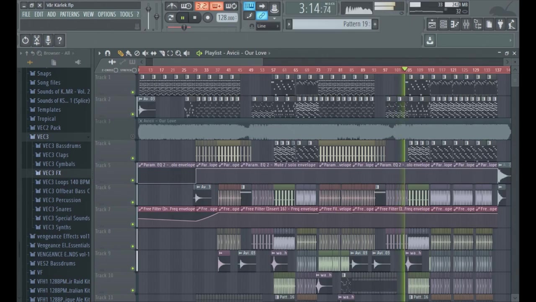The height and width of the screenshot is (302, 536).
Task: Open the VIEW menu
Action: pos(88,14)
